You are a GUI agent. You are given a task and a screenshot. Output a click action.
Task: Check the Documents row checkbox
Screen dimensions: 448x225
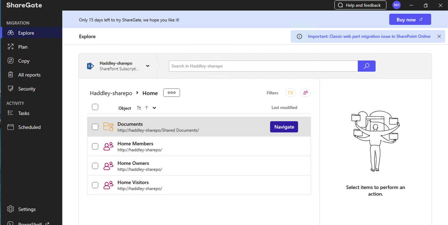95,127
